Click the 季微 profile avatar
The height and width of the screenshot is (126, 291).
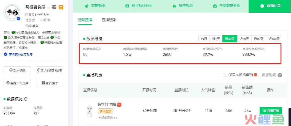click(x=12, y=13)
